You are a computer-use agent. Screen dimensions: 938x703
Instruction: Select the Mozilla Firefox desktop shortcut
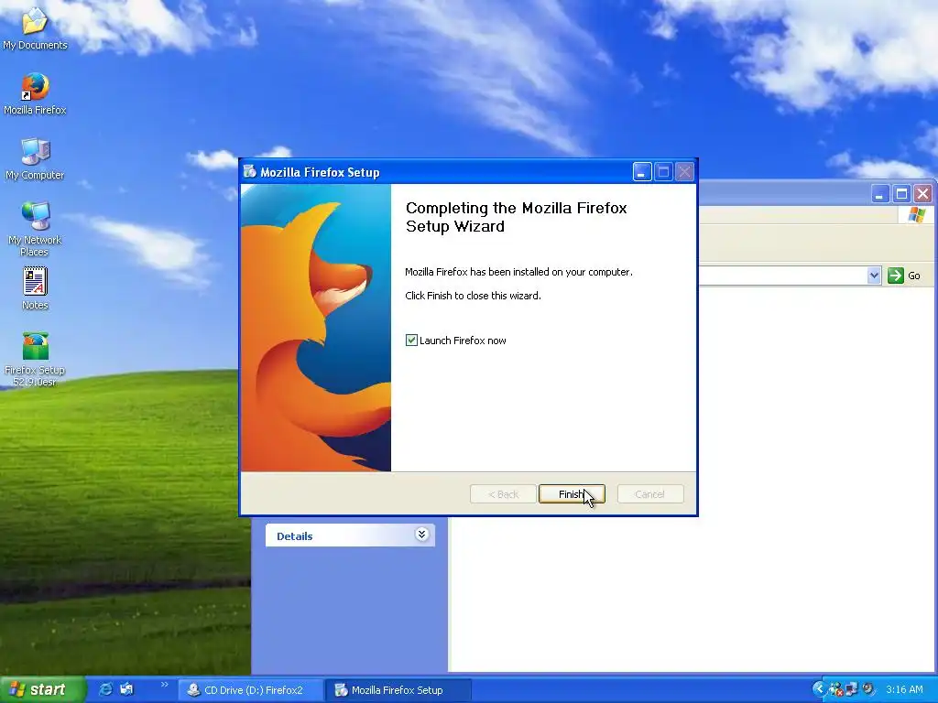(35, 94)
